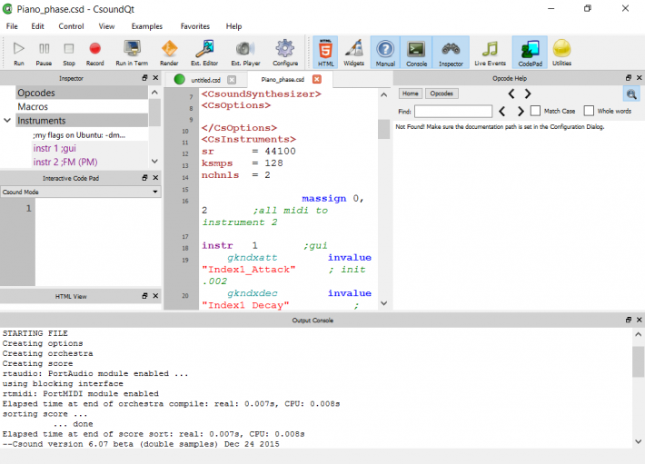Collapse the Instruments tree node
The image size is (645, 464).
click(x=7, y=121)
